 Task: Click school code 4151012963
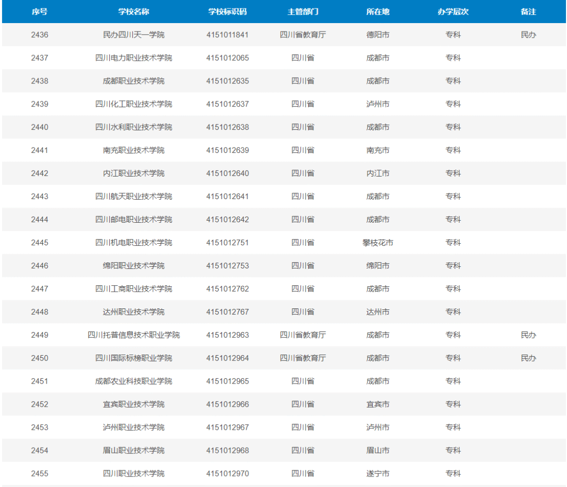pos(227,335)
